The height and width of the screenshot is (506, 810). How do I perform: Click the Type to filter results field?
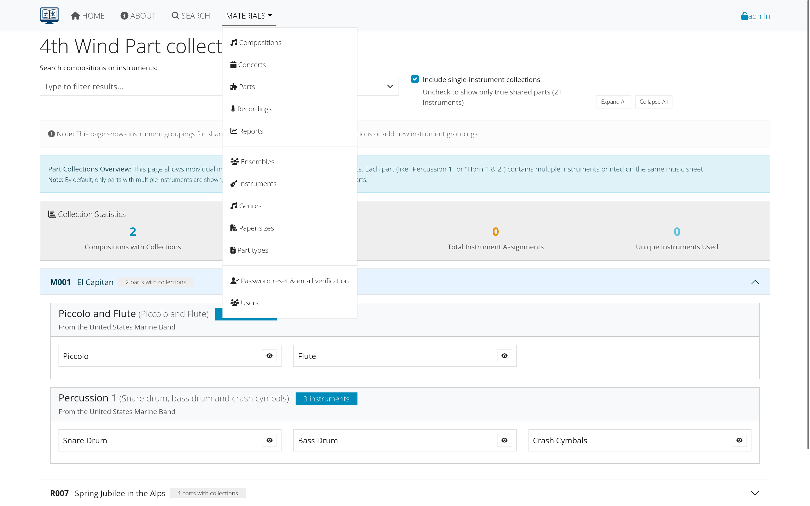point(130,86)
